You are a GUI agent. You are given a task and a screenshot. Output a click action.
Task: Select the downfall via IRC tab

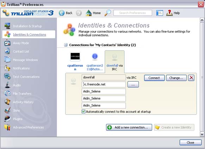(x=114, y=61)
